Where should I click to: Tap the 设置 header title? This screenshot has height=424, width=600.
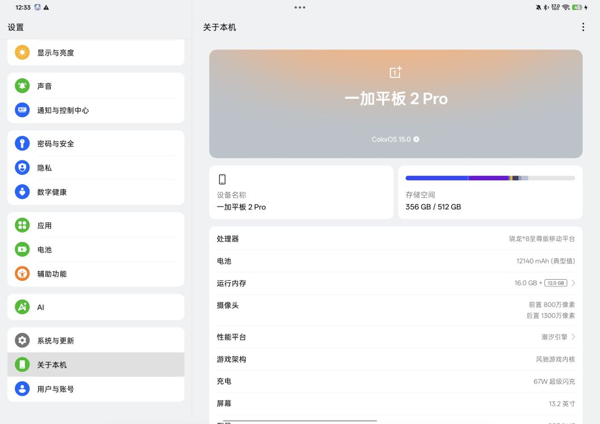[16, 27]
